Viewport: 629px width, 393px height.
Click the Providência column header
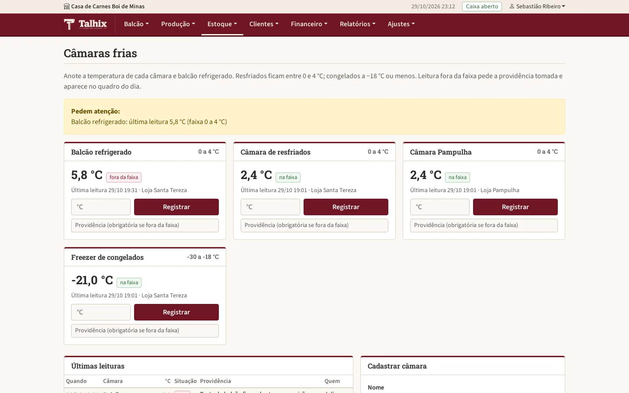click(x=215, y=381)
